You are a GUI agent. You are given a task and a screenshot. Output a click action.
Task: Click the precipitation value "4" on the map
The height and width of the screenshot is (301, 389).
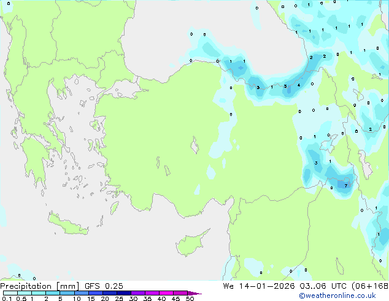pos(299,85)
